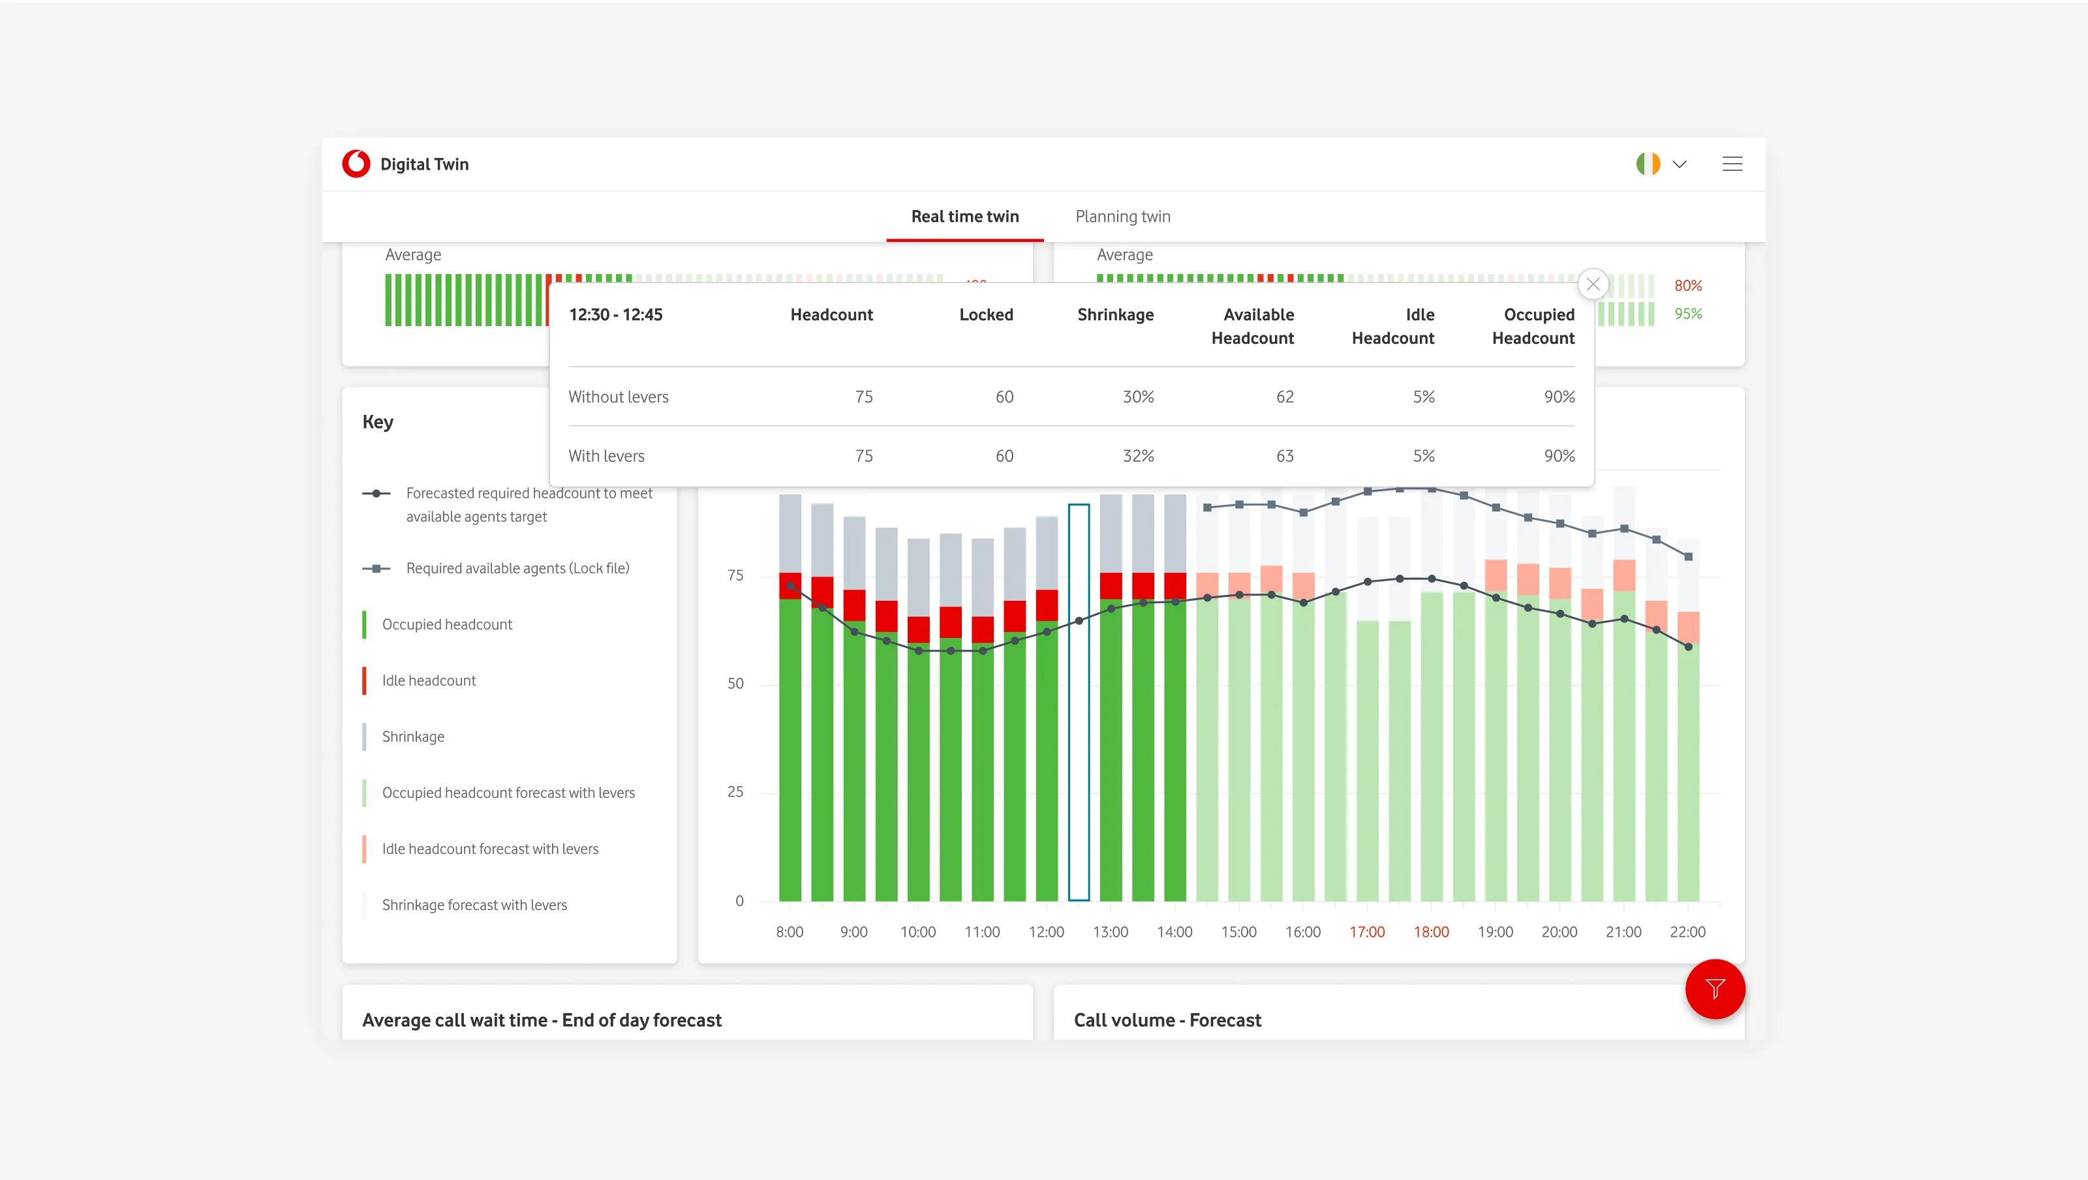The image size is (2088, 1180).
Task: Open the "Average call wait time - End of day forecast" section
Action: [543, 1020]
